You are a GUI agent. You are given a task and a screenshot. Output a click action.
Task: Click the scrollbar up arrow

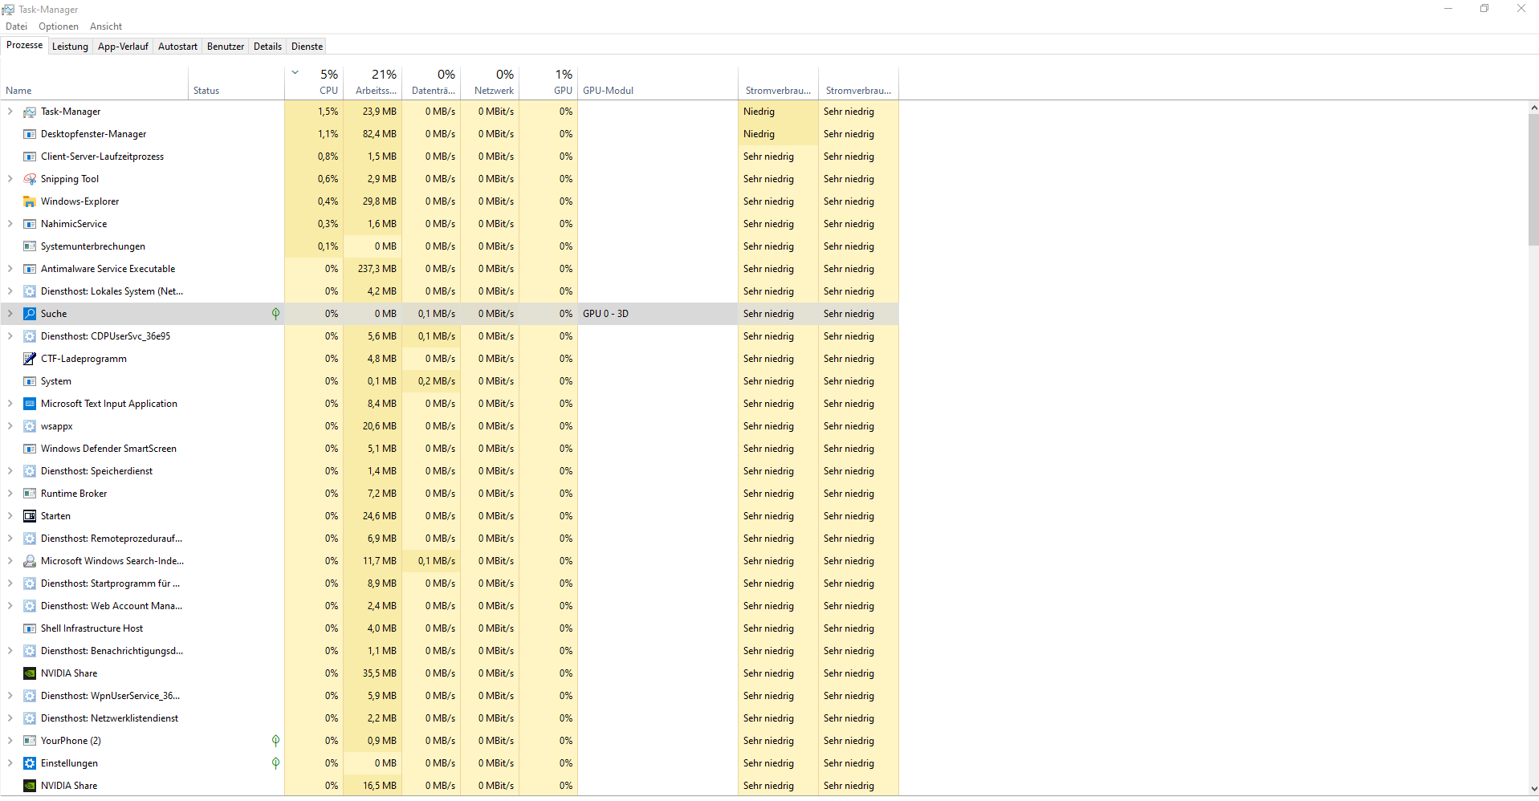click(x=1533, y=108)
